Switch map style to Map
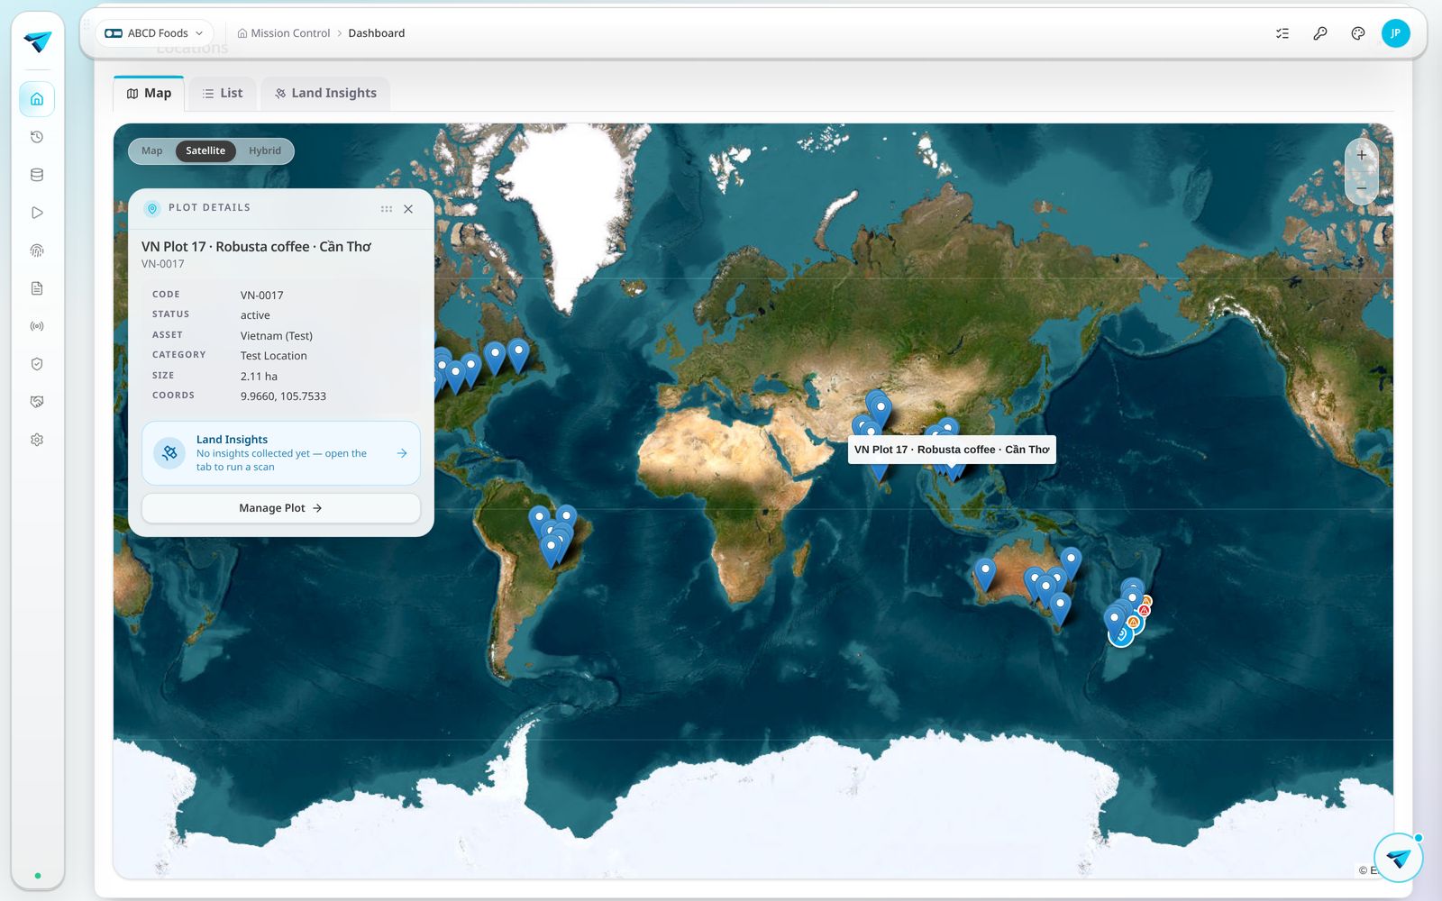Screen dimensions: 1442x901 click(152, 150)
